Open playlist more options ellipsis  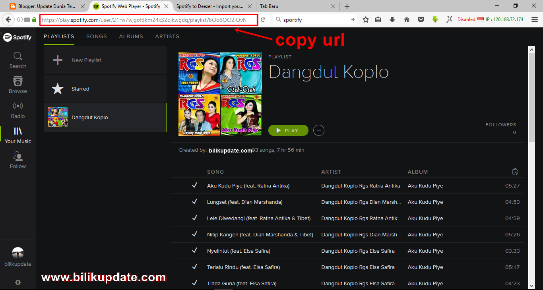point(319,130)
